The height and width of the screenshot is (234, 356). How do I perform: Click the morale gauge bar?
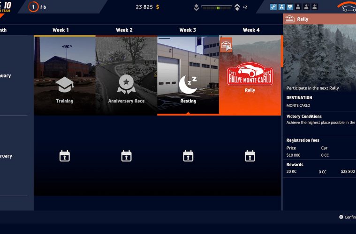pyautogui.click(x=217, y=7)
